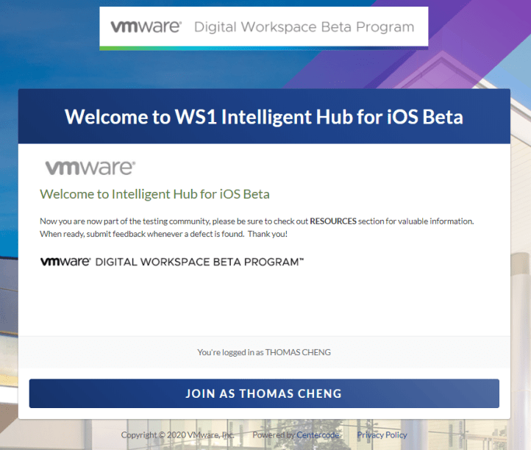Click the green 'Welcome to Intelligent Hub for iOS Beta' subheading
Image resolution: width=531 pixels, height=450 pixels.
154,194
